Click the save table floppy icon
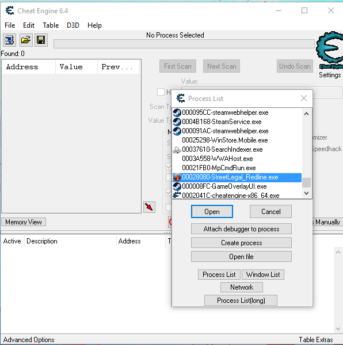 click(41, 40)
